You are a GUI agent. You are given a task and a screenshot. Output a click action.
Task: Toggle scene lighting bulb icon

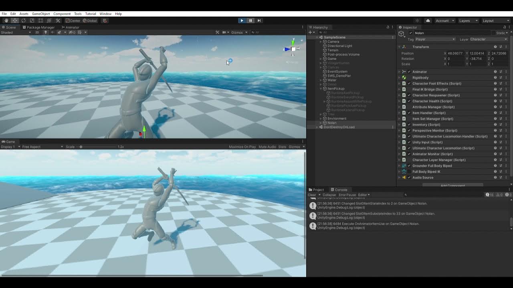[x=46, y=32]
